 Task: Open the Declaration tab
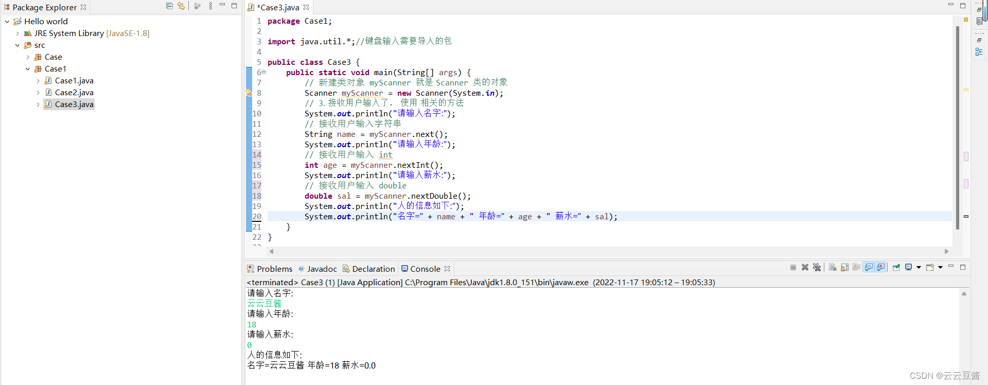368,269
